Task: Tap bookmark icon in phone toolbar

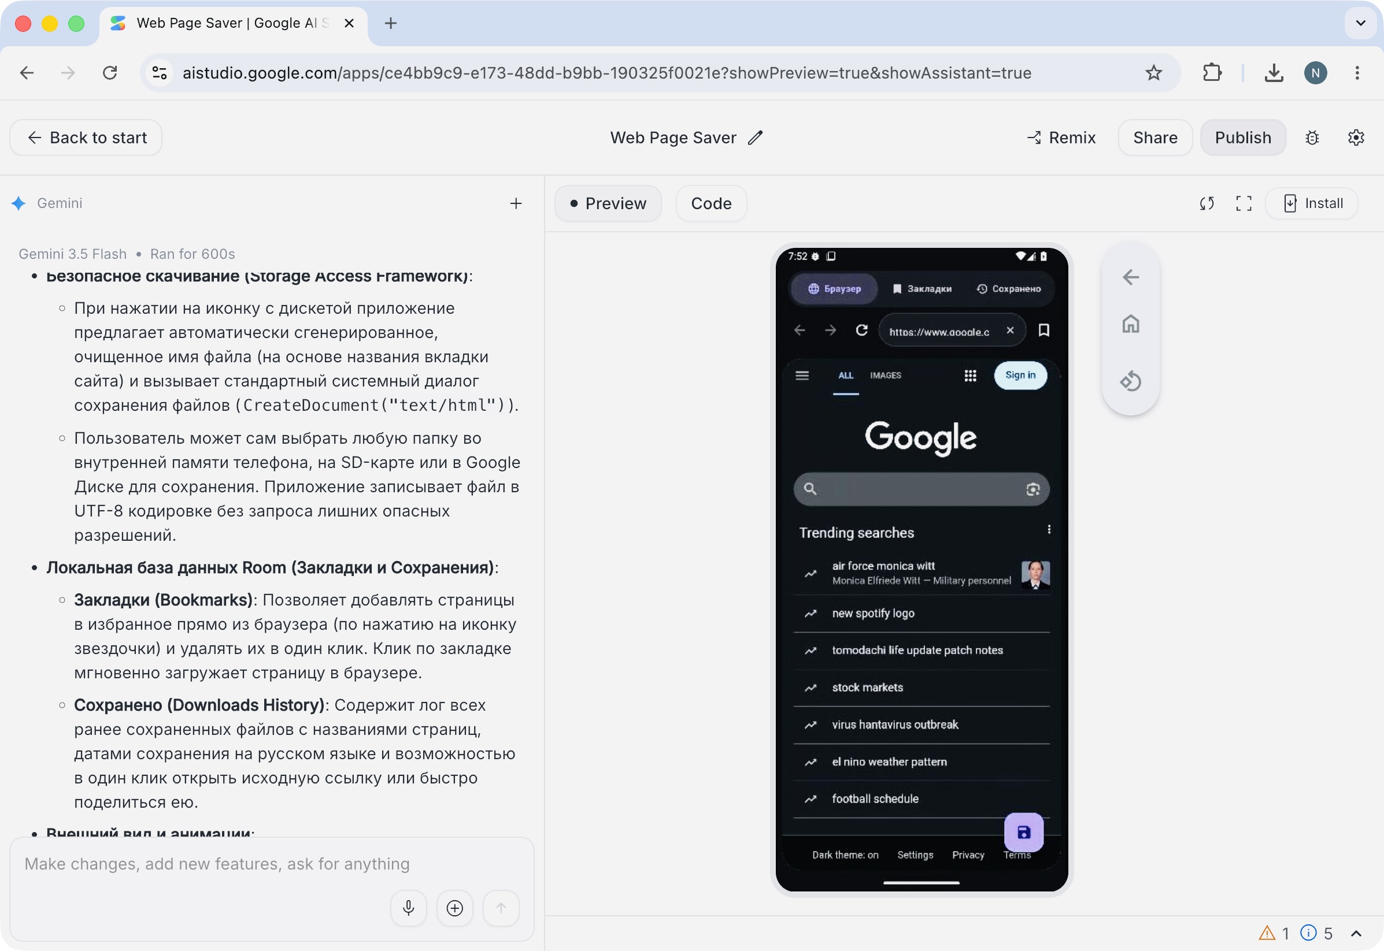Action: tap(1043, 330)
